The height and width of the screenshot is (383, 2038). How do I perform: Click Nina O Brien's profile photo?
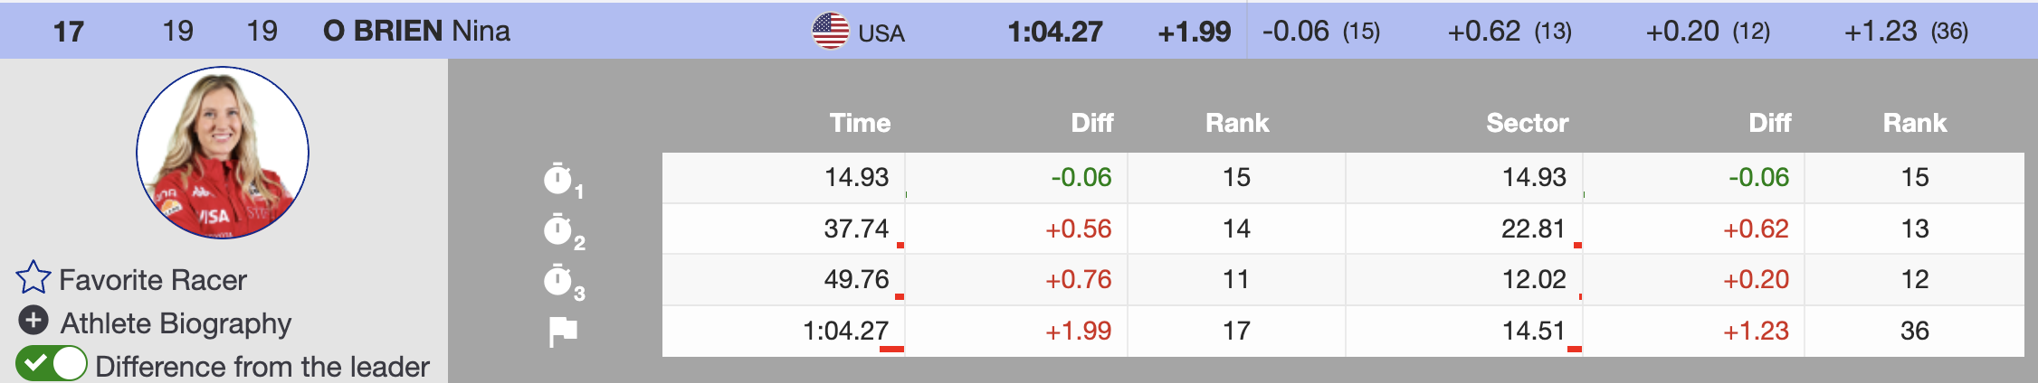pos(223,152)
